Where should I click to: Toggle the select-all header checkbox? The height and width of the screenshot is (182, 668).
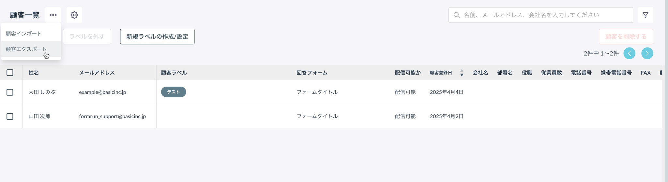click(x=10, y=73)
